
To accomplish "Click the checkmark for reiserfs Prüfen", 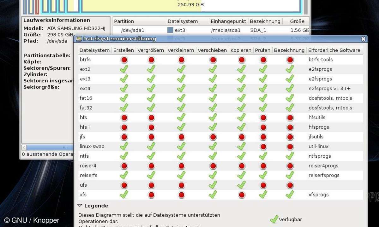I will click(x=263, y=175).
